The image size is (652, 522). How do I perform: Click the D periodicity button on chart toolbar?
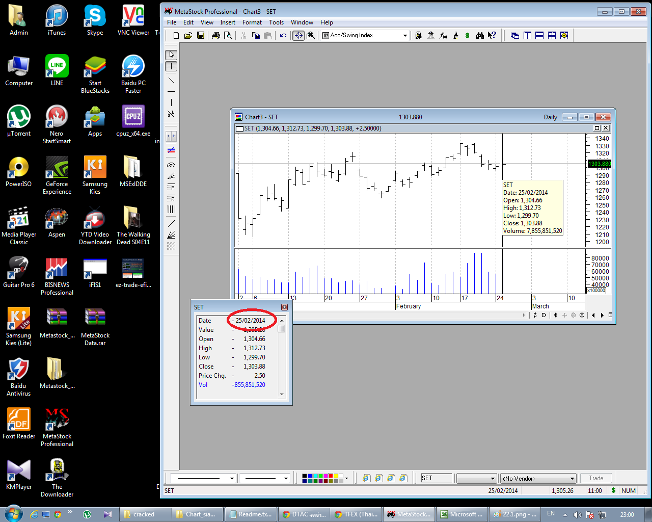[544, 315]
